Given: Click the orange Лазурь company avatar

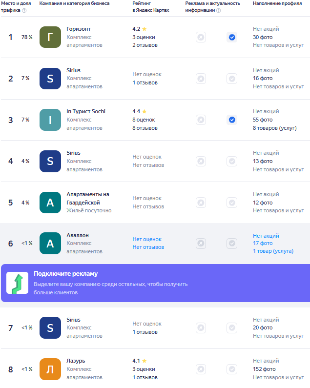Looking at the screenshot, I should click(50, 369).
